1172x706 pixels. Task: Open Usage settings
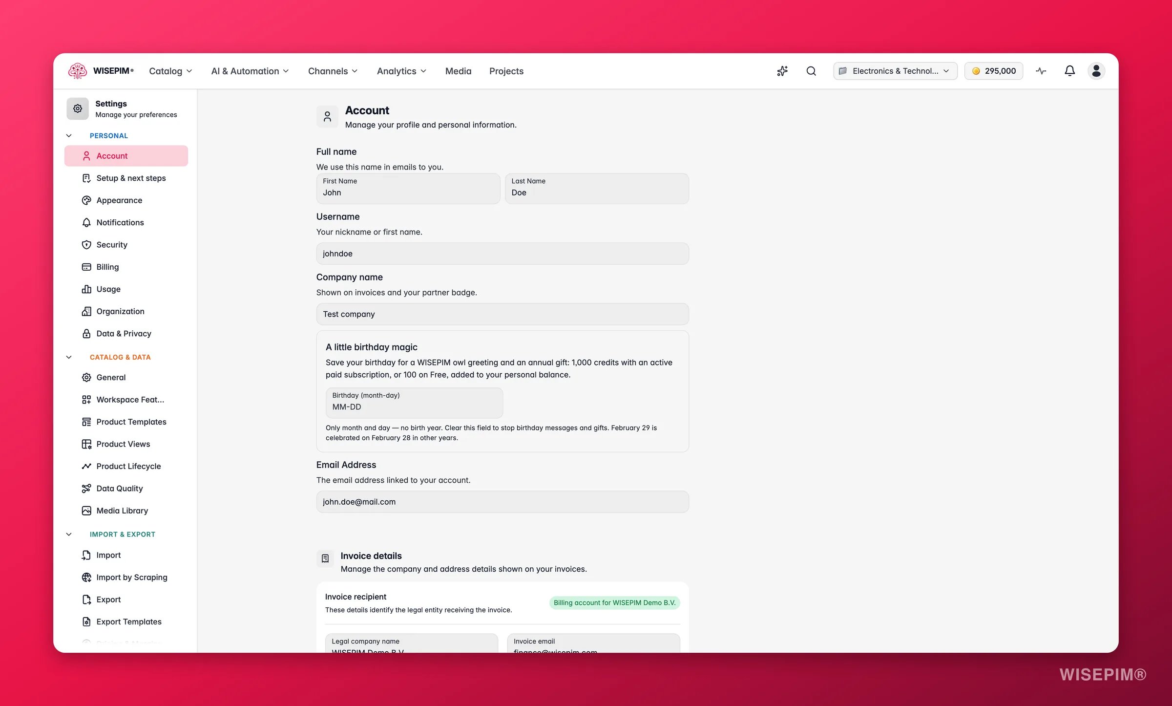pyautogui.click(x=126, y=289)
